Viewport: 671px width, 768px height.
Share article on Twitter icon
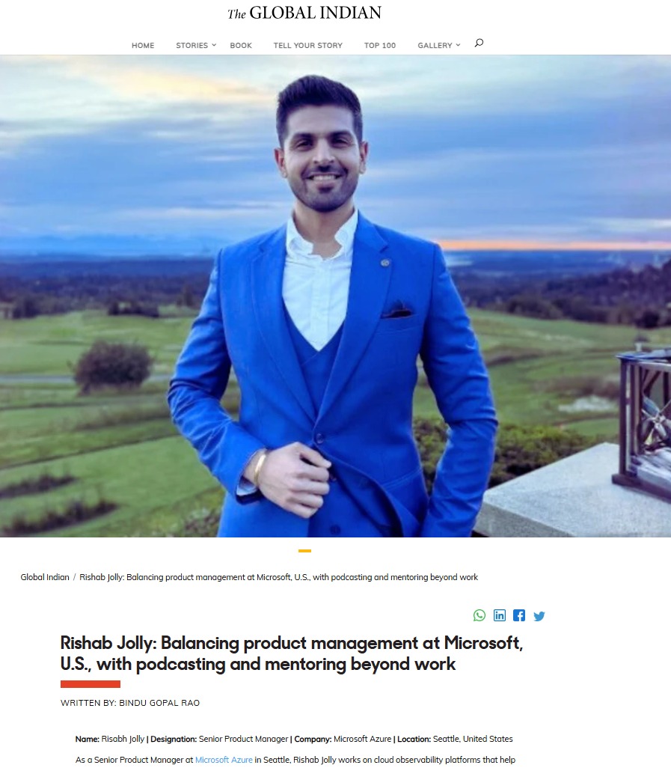[x=539, y=616]
